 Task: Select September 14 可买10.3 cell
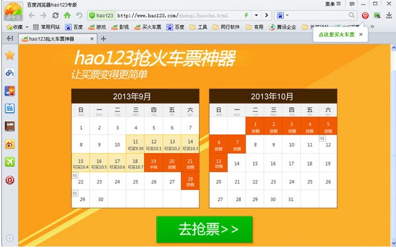(x=190, y=144)
